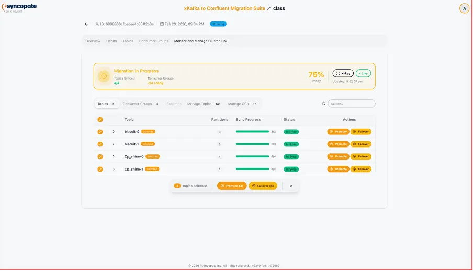The image size is (473, 271).
Task: Click the Sync Progress column header
Action: 248,119
